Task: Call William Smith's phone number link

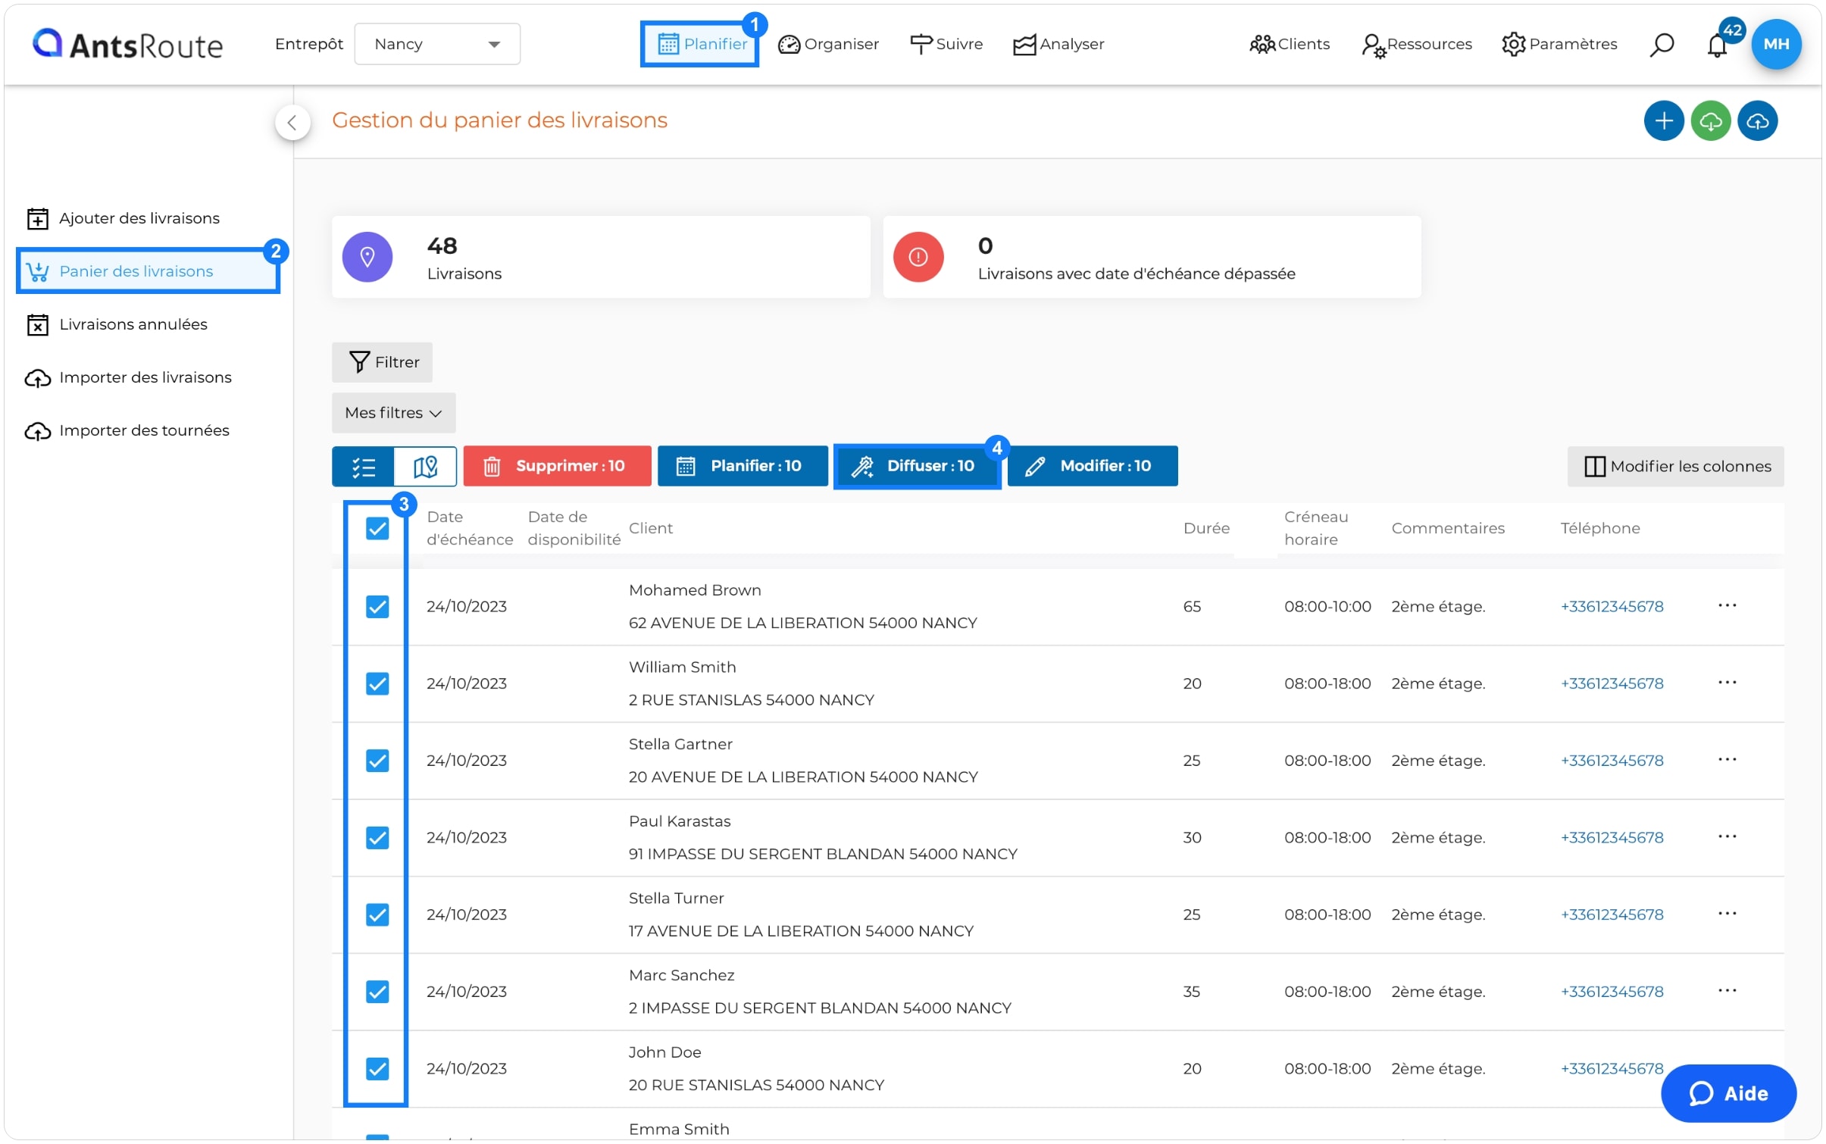Action: [1611, 683]
